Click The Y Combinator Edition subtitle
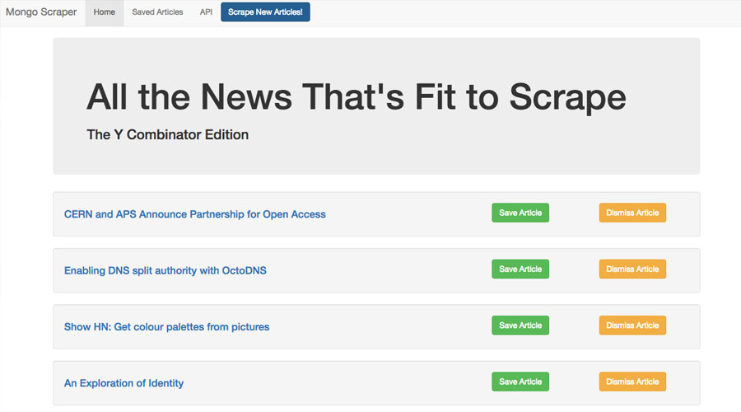741x412 pixels. 168,135
